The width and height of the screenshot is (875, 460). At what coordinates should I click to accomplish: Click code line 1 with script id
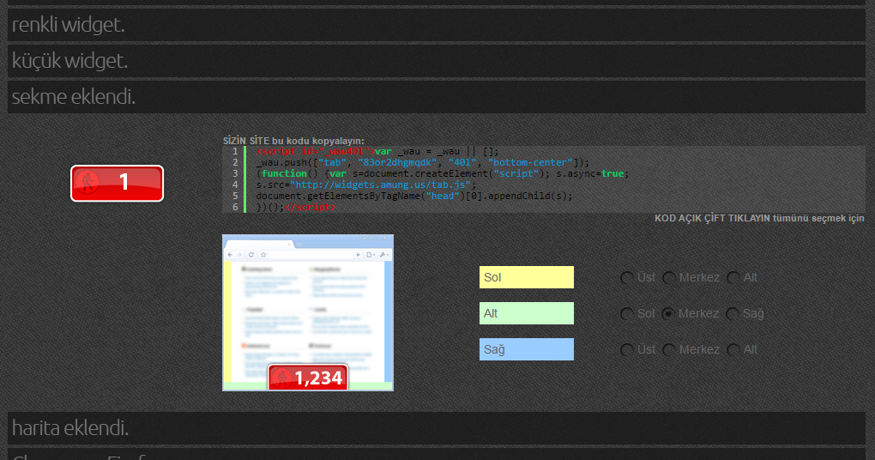tap(377, 151)
